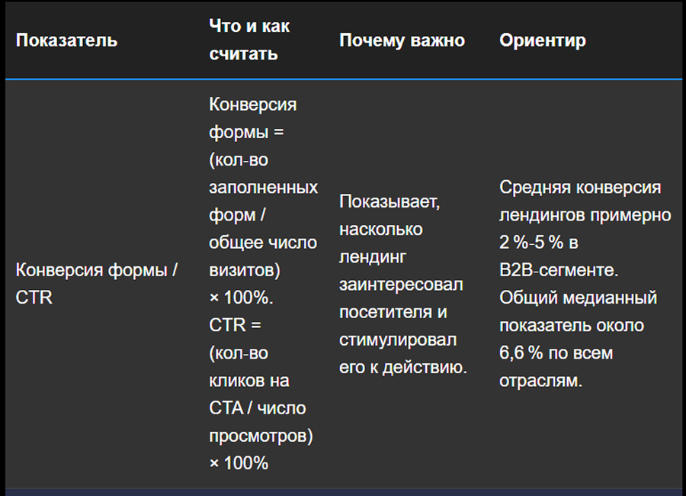Click the "Показатель" column header
The image size is (686, 496).
(x=66, y=40)
